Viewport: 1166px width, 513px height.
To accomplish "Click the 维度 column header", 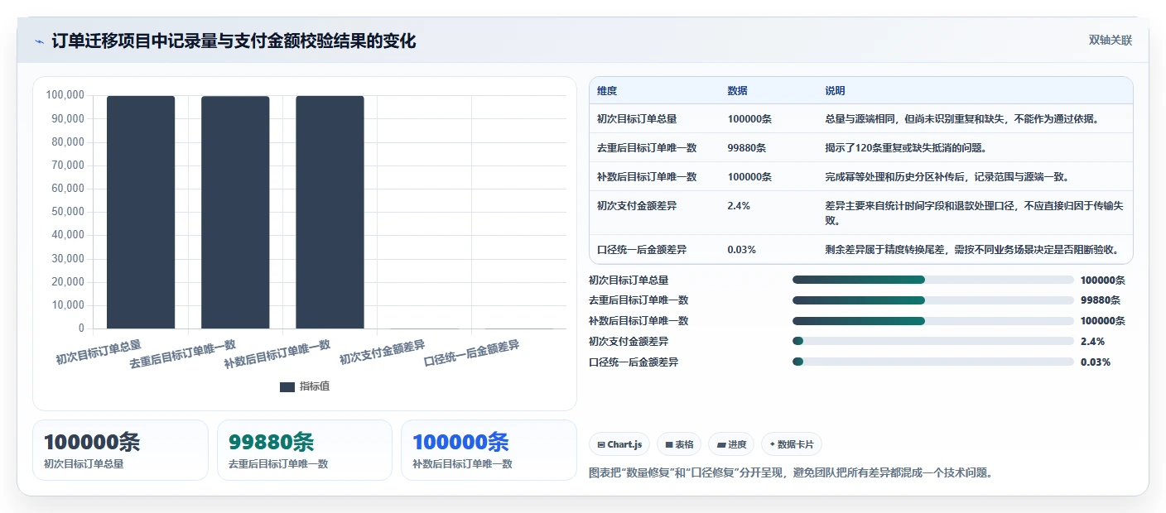I will (x=607, y=91).
